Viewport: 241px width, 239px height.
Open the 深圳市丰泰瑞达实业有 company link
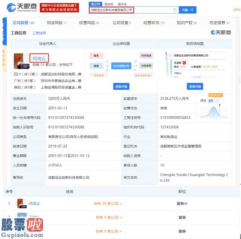(x=61, y=81)
